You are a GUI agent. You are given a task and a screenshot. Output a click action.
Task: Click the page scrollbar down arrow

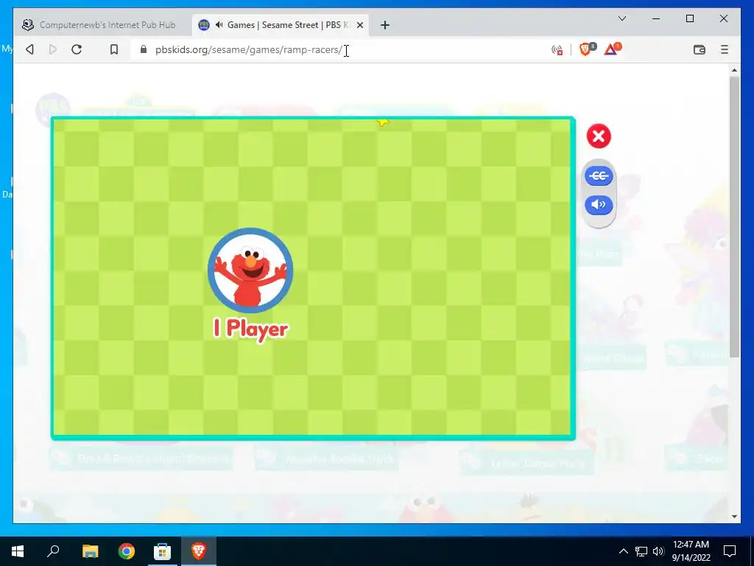[734, 517]
